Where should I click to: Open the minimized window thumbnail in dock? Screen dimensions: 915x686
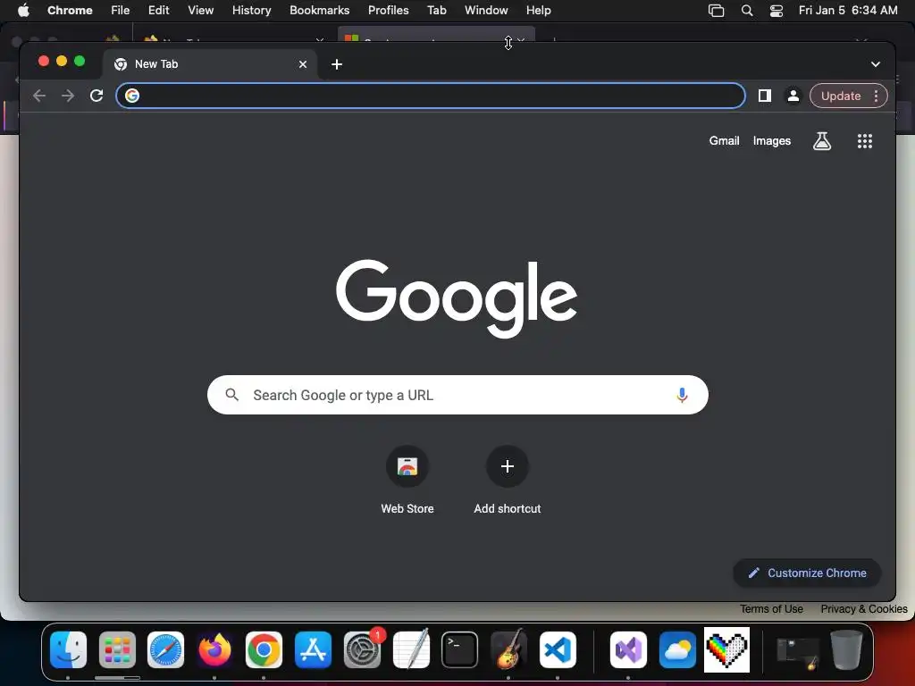point(798,652)
